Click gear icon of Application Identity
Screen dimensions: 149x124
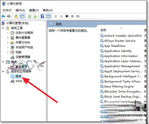click(x=102, y=51)
